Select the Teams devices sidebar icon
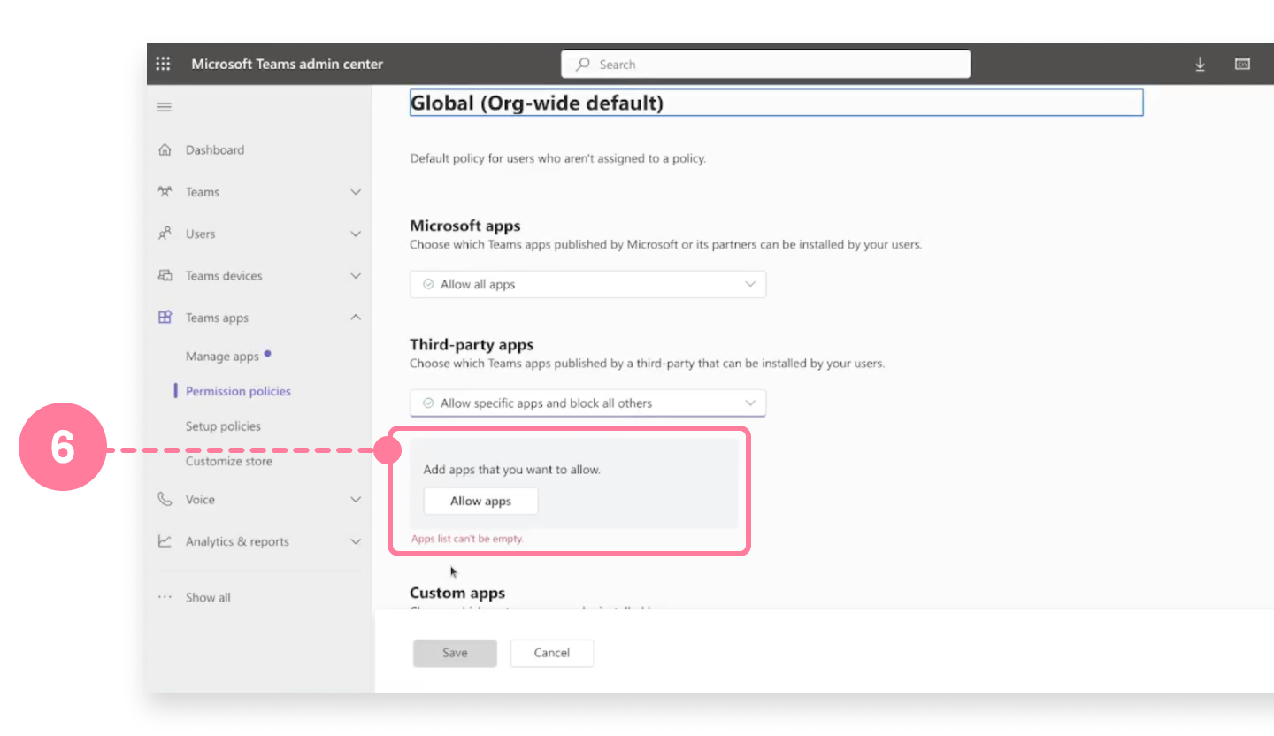This screenshot has height=736, width=1274. click(165, 275)
